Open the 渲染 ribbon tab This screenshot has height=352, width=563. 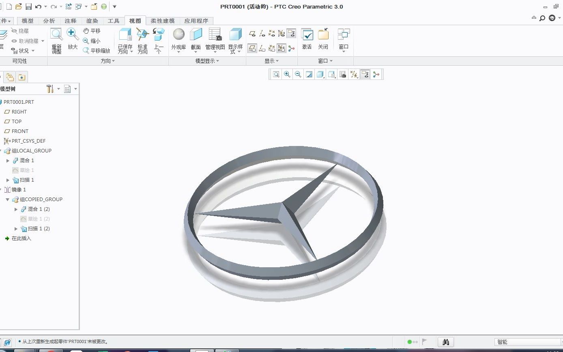(x=92, y=21)
